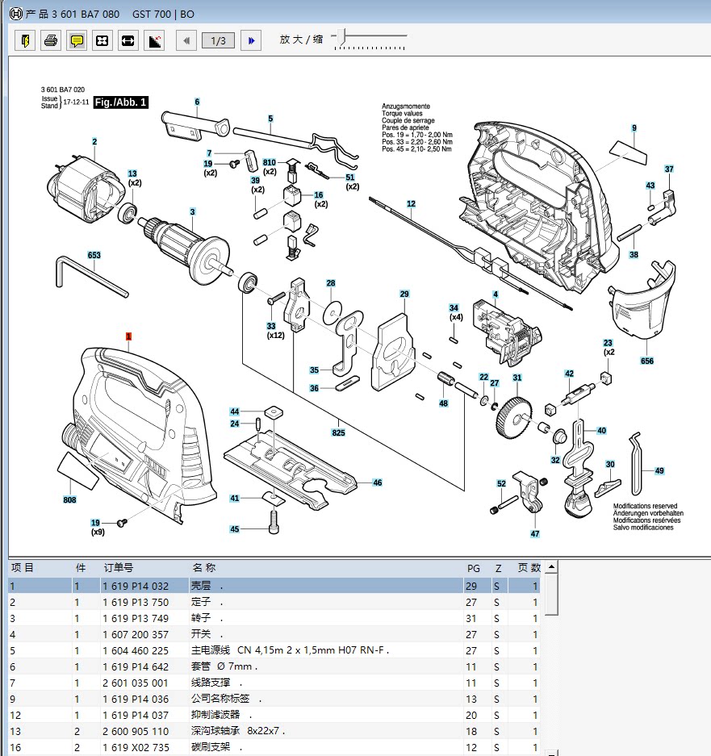Click the zoom slider handle

341,36
